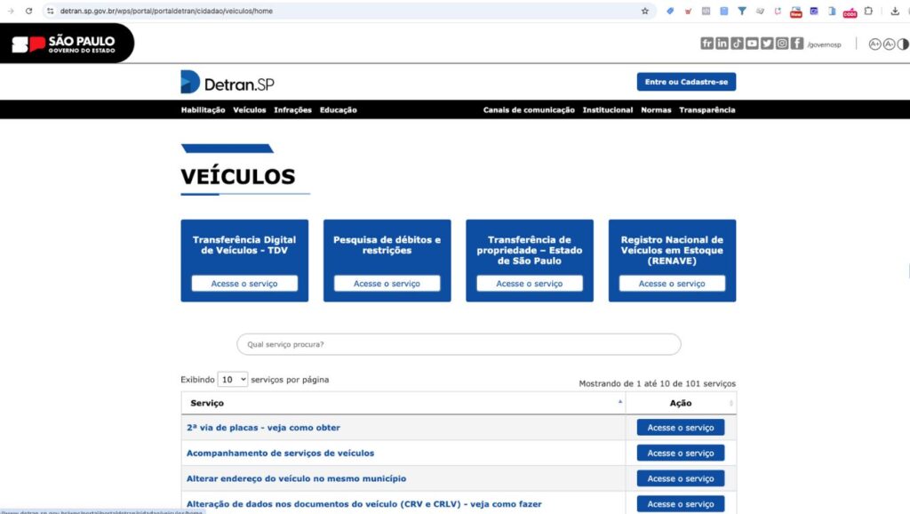
Task: Open the Facebook social icon
Action: 797,44
